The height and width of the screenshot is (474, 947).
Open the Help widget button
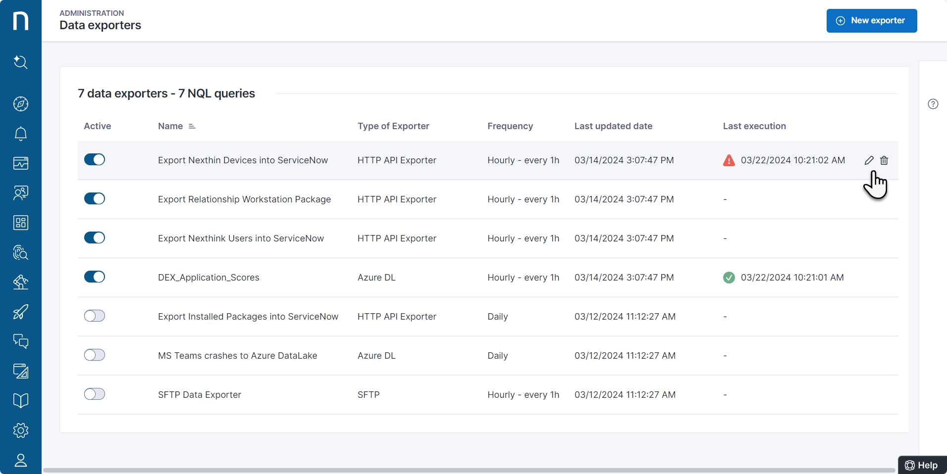tap(922, 465)
